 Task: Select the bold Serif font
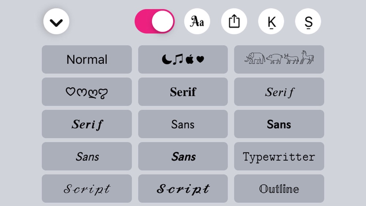183,92
